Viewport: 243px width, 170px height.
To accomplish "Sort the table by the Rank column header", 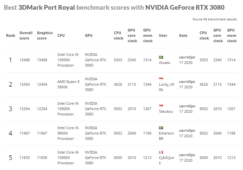I will click(x=10, y=35).
